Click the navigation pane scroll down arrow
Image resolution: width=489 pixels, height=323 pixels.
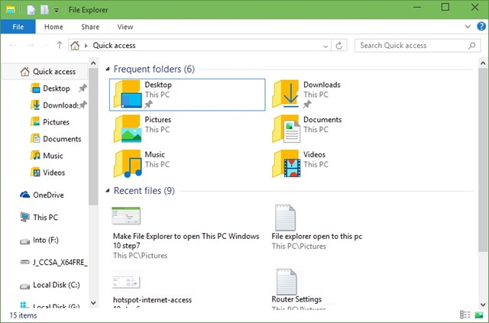pos(93,302)
